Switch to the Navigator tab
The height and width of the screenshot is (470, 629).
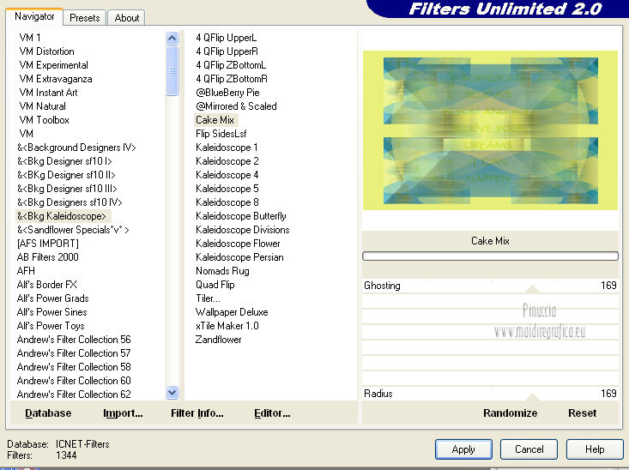coord(34,16)
